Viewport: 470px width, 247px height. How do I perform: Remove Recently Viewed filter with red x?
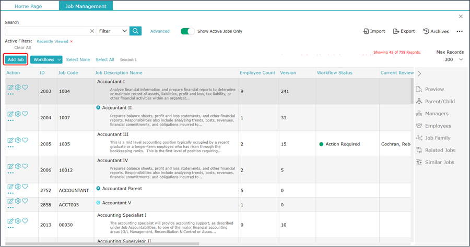click(x=72, y=42)
